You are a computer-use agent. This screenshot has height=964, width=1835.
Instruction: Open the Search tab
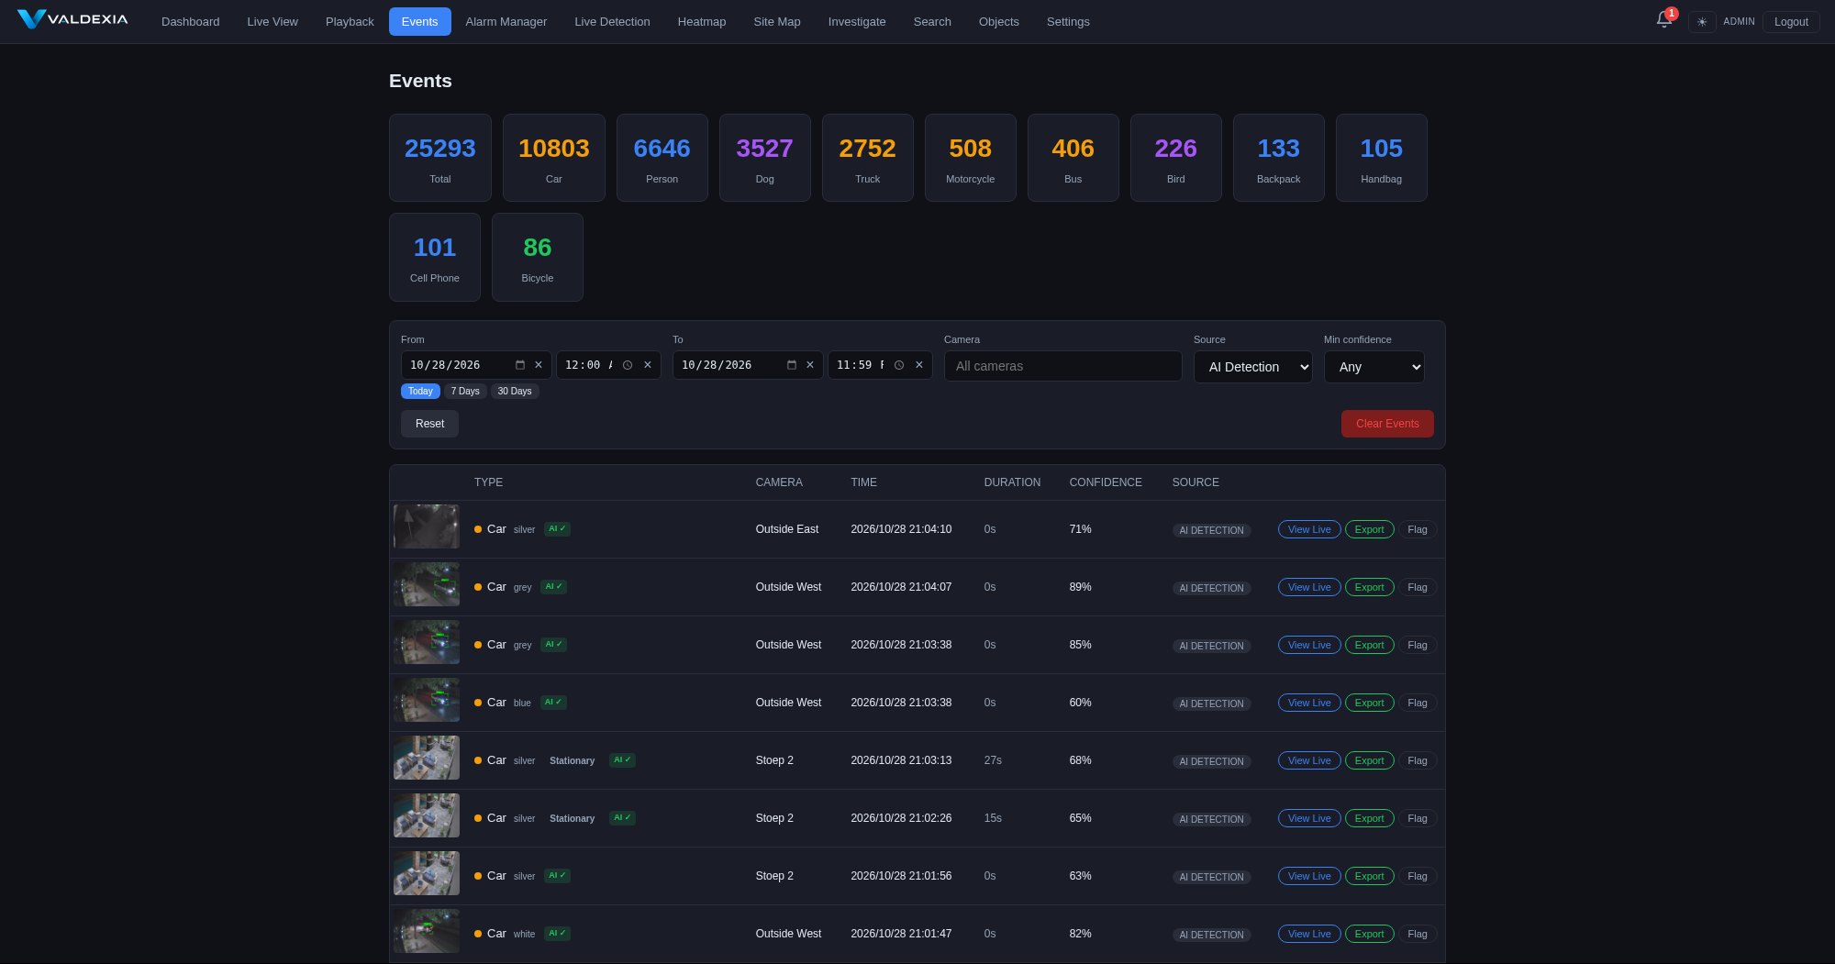coord(932,22)
